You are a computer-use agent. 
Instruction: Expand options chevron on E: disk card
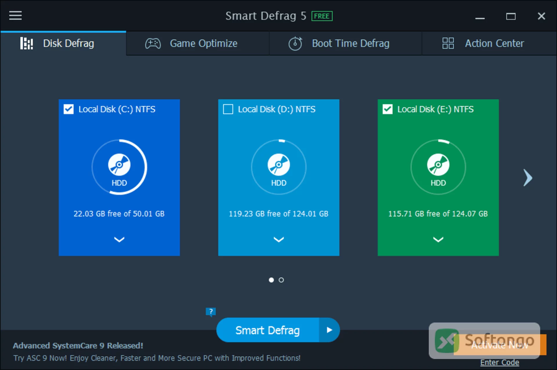(438, 239)
